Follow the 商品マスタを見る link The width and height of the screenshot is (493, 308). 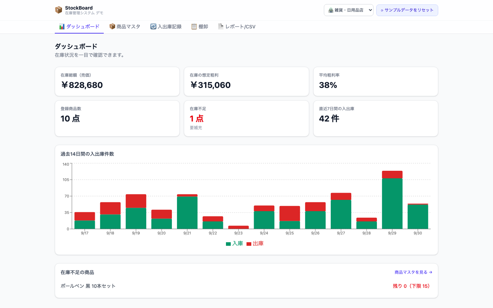click(413, 272)
